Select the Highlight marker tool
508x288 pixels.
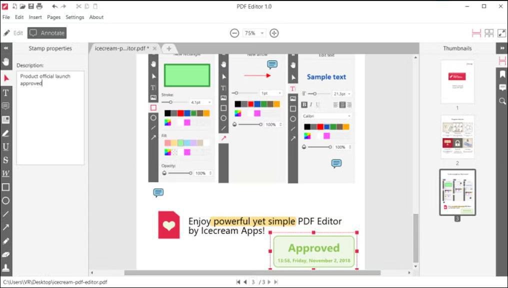coord(6,133)
